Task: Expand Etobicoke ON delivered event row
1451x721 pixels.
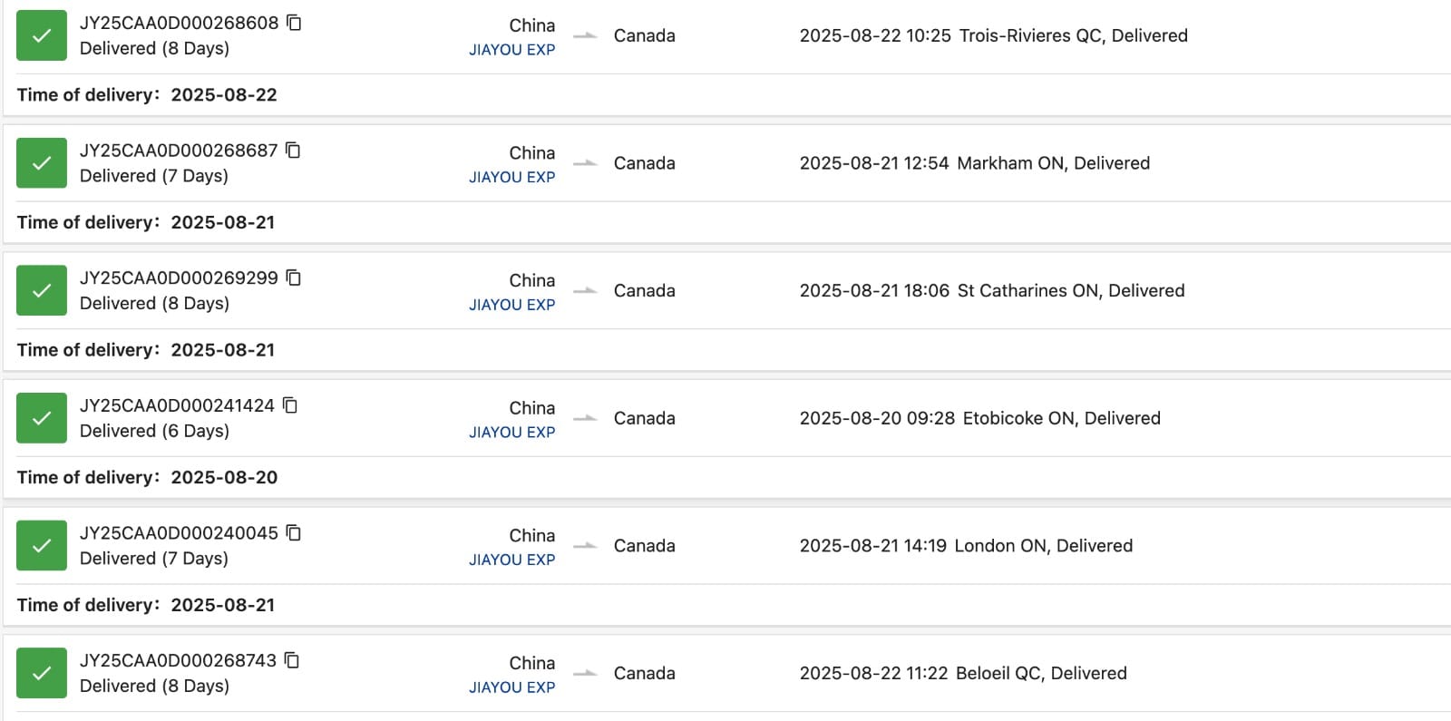Action: click(x=979, y=418)
